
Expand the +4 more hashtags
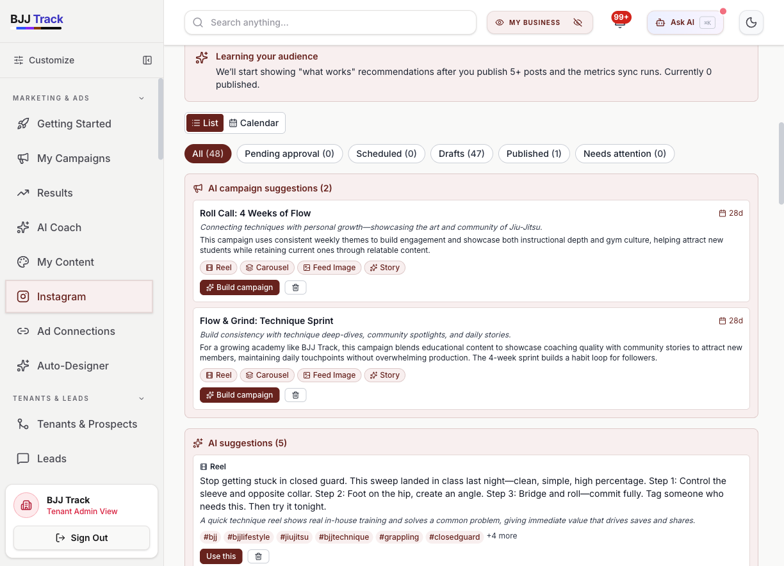(502, 536)
